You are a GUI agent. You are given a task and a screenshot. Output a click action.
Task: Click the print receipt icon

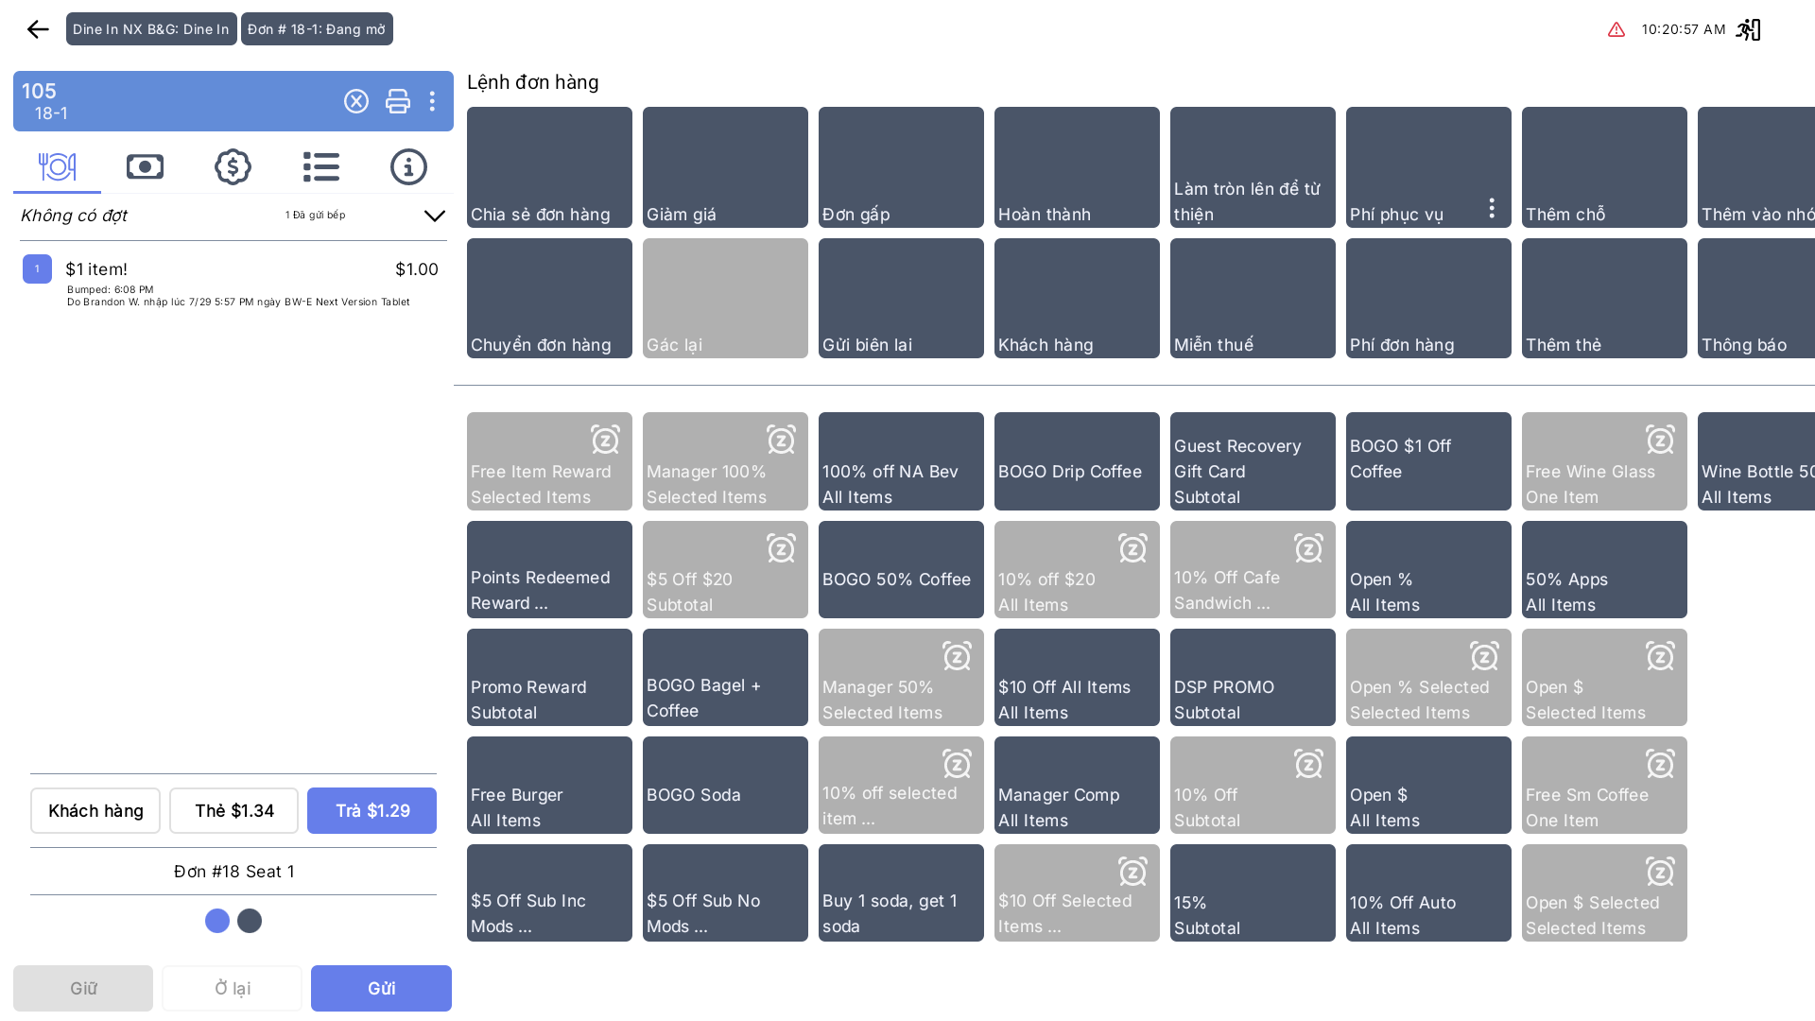tap(398, 101)
